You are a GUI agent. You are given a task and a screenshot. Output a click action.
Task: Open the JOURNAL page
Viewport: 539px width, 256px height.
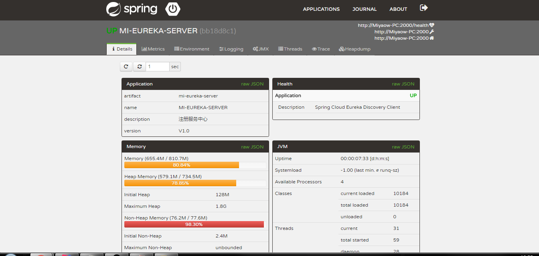click(x=365, y=9)
